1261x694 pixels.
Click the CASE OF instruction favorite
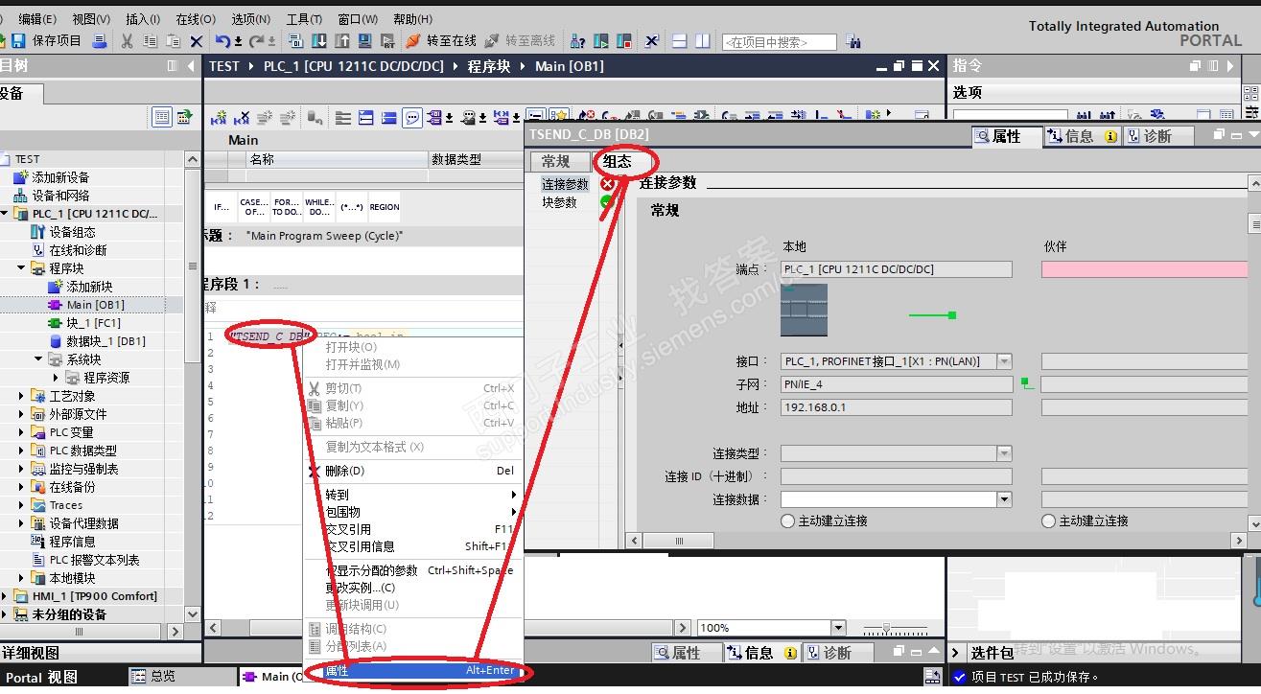(x=254, y=207)
